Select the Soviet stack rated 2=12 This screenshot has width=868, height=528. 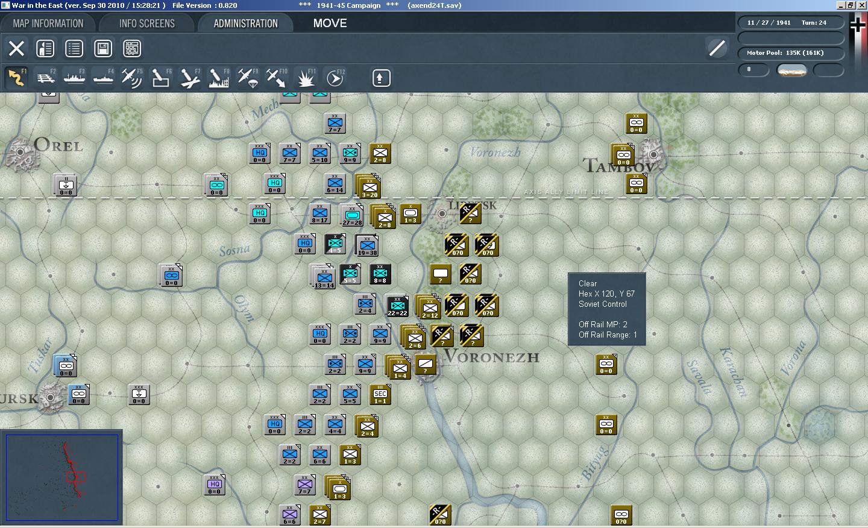point(429,307)
